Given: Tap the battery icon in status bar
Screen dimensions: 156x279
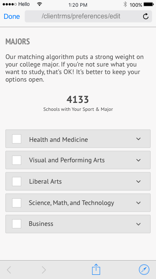Looking at the screenshot, I should (x=149, y=5).
